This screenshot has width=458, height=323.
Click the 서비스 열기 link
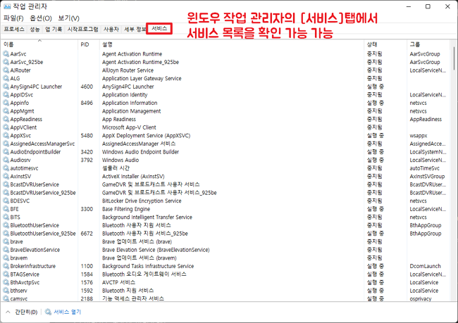[x=67, y=312]
